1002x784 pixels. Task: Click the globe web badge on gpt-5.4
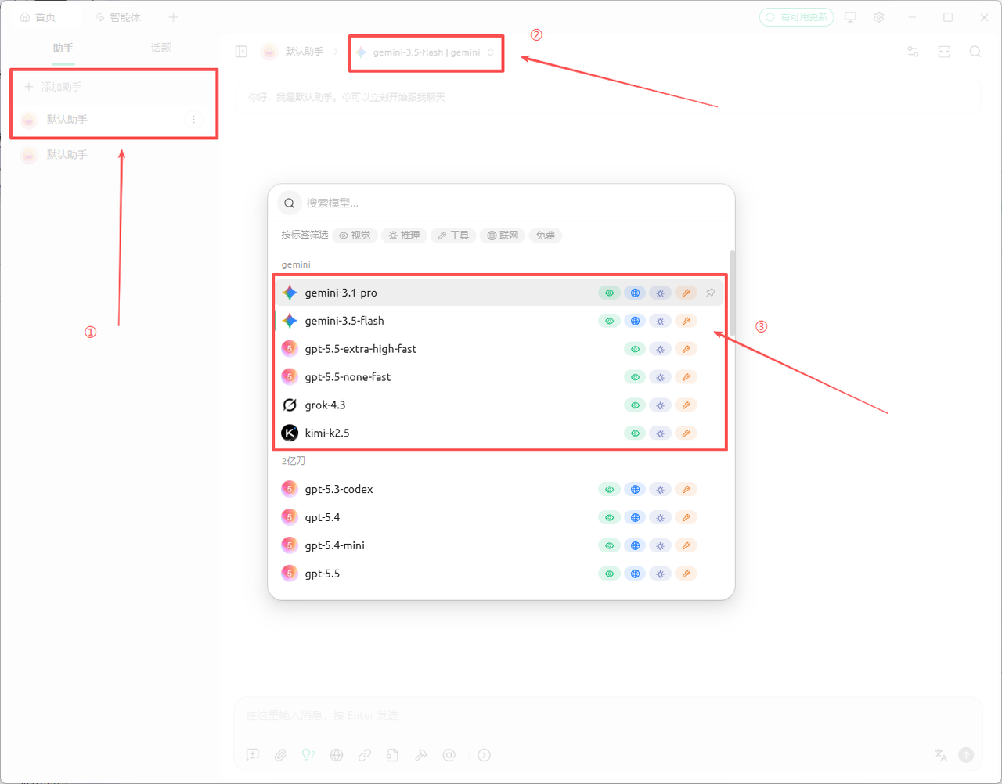coord(635,518)
